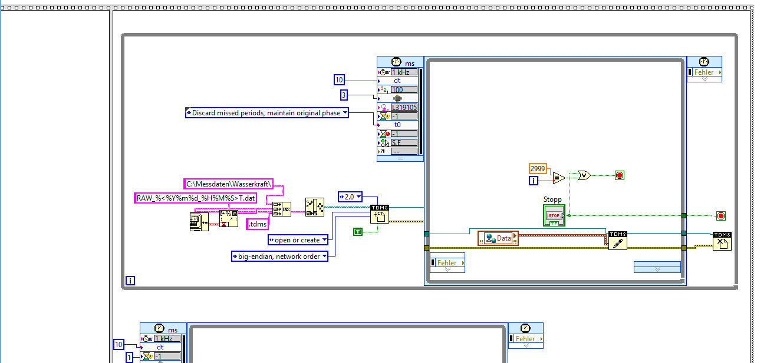The width and height of the screenshot is (767, 363).
Task: Click the lower timed loop ms clock header
Action: (x=163, y=329)
